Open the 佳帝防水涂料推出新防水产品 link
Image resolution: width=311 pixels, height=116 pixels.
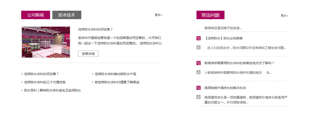(115, 74)
